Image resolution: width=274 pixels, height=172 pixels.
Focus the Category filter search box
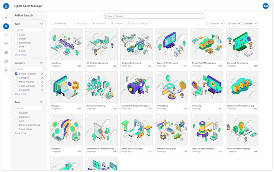pyautogui.click(x=29, y=69)
